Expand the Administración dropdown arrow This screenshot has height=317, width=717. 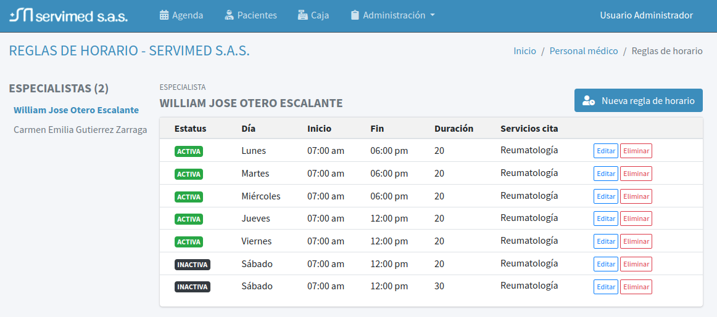pyautogui.click(x=433, y=15)
